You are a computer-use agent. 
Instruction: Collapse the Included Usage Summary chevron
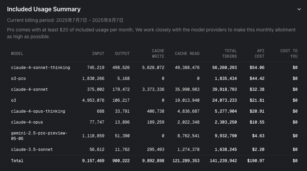pos(299,9)
